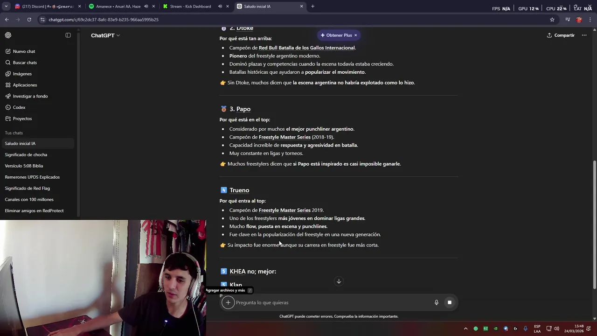This screenshot has height=336, width=597.
Task: Reload the page with the browser refresh icon
Action: [29, 20]
